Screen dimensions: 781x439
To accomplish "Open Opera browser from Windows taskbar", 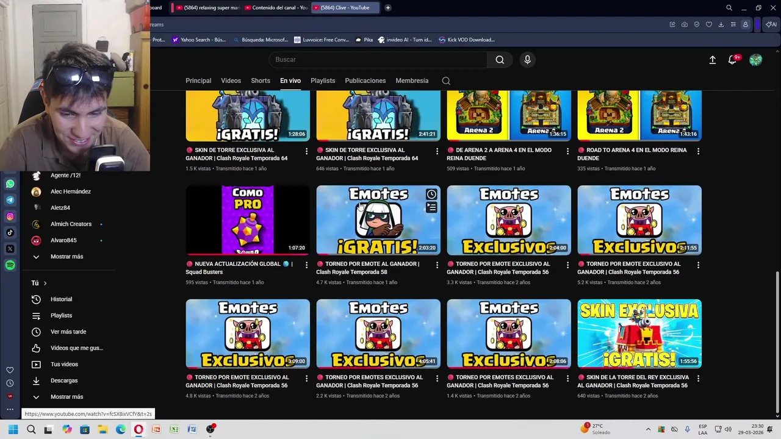I will (x=139, y=429).
